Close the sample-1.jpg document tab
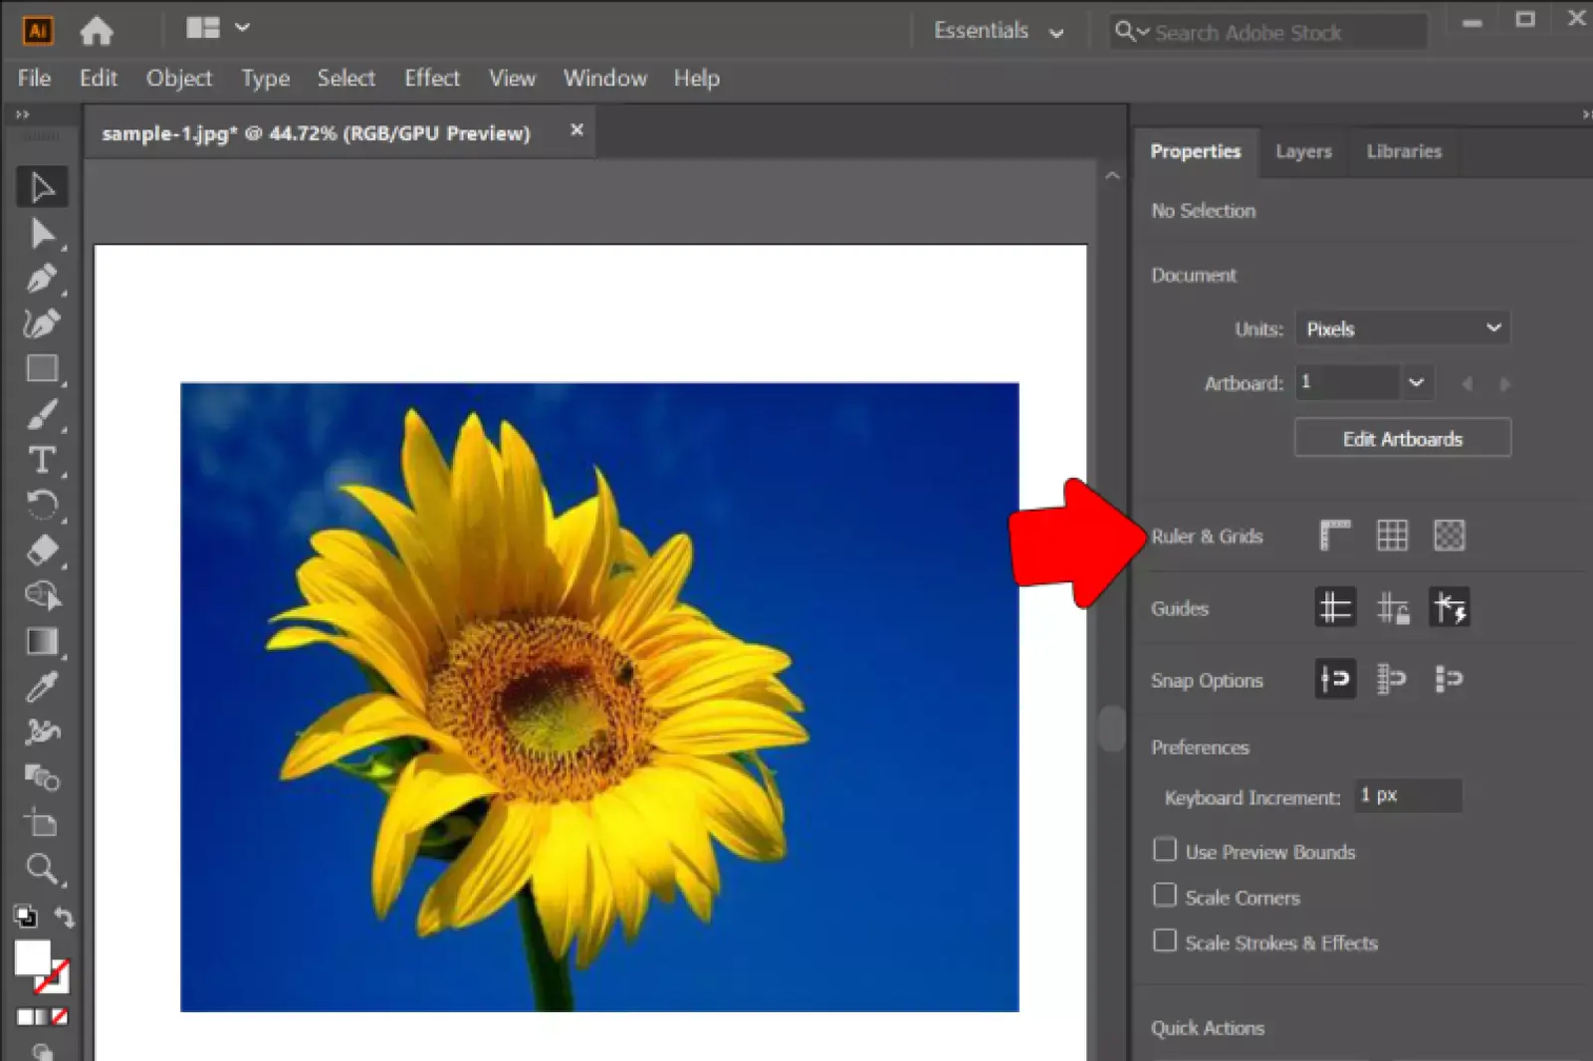The height and width of the screenshot is (1061, 1593). click(576, 130)
